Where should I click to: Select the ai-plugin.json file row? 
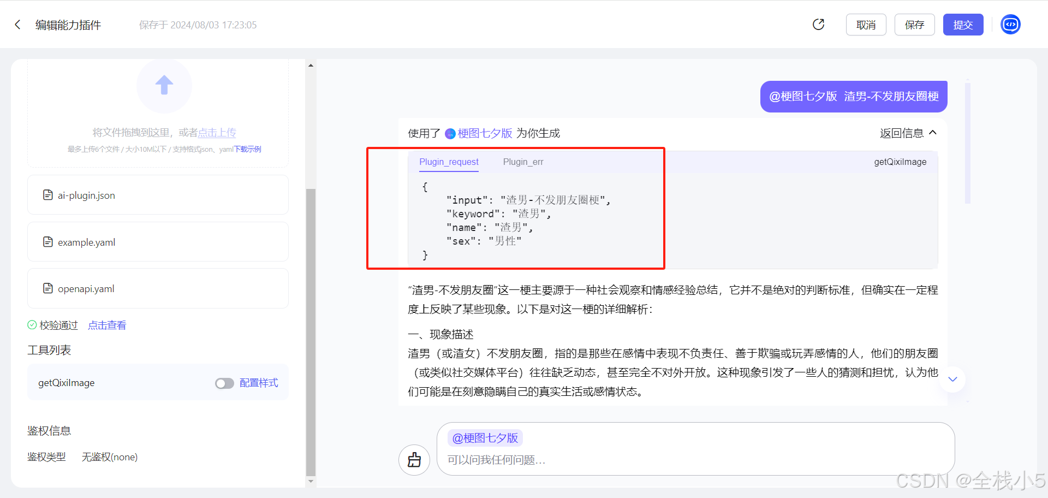(x=158, y=195)
